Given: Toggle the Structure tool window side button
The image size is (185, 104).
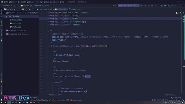Looking at the screenshot, I should point(1,78).
